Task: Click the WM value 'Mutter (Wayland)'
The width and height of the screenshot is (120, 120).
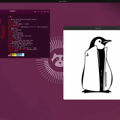Action: [x=16, y=30]
